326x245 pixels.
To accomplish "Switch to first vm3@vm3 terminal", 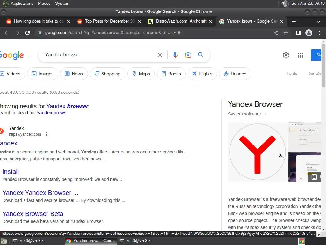I will pyautogui.click(x=28, y=241).
